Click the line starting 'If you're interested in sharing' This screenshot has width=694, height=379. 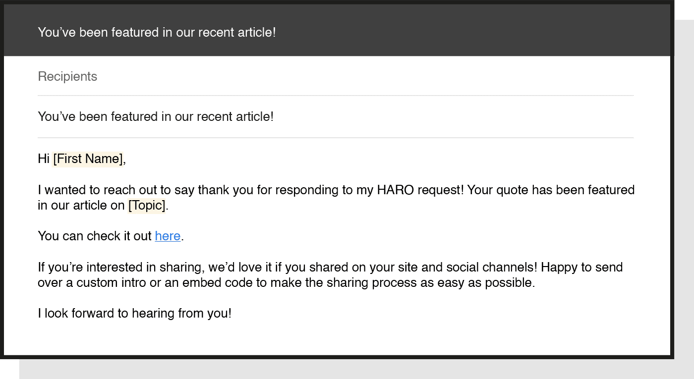[x=330, y=268]
